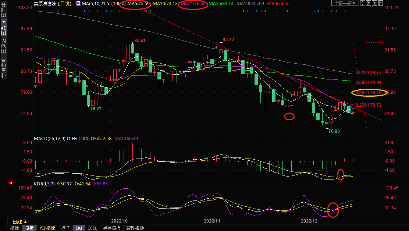This screenshot has height=231, width=409.
Task: Toggle the BOLL indicator template
Action: [x=92, y=228]
